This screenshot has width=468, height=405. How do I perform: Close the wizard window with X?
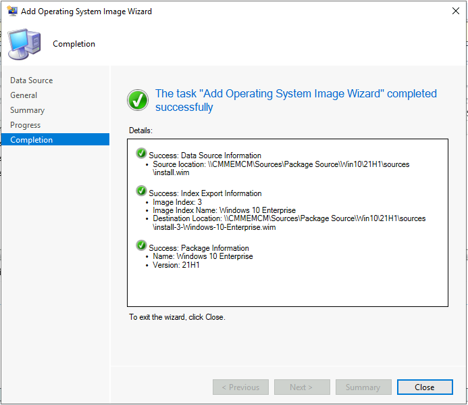coord(455,11)
